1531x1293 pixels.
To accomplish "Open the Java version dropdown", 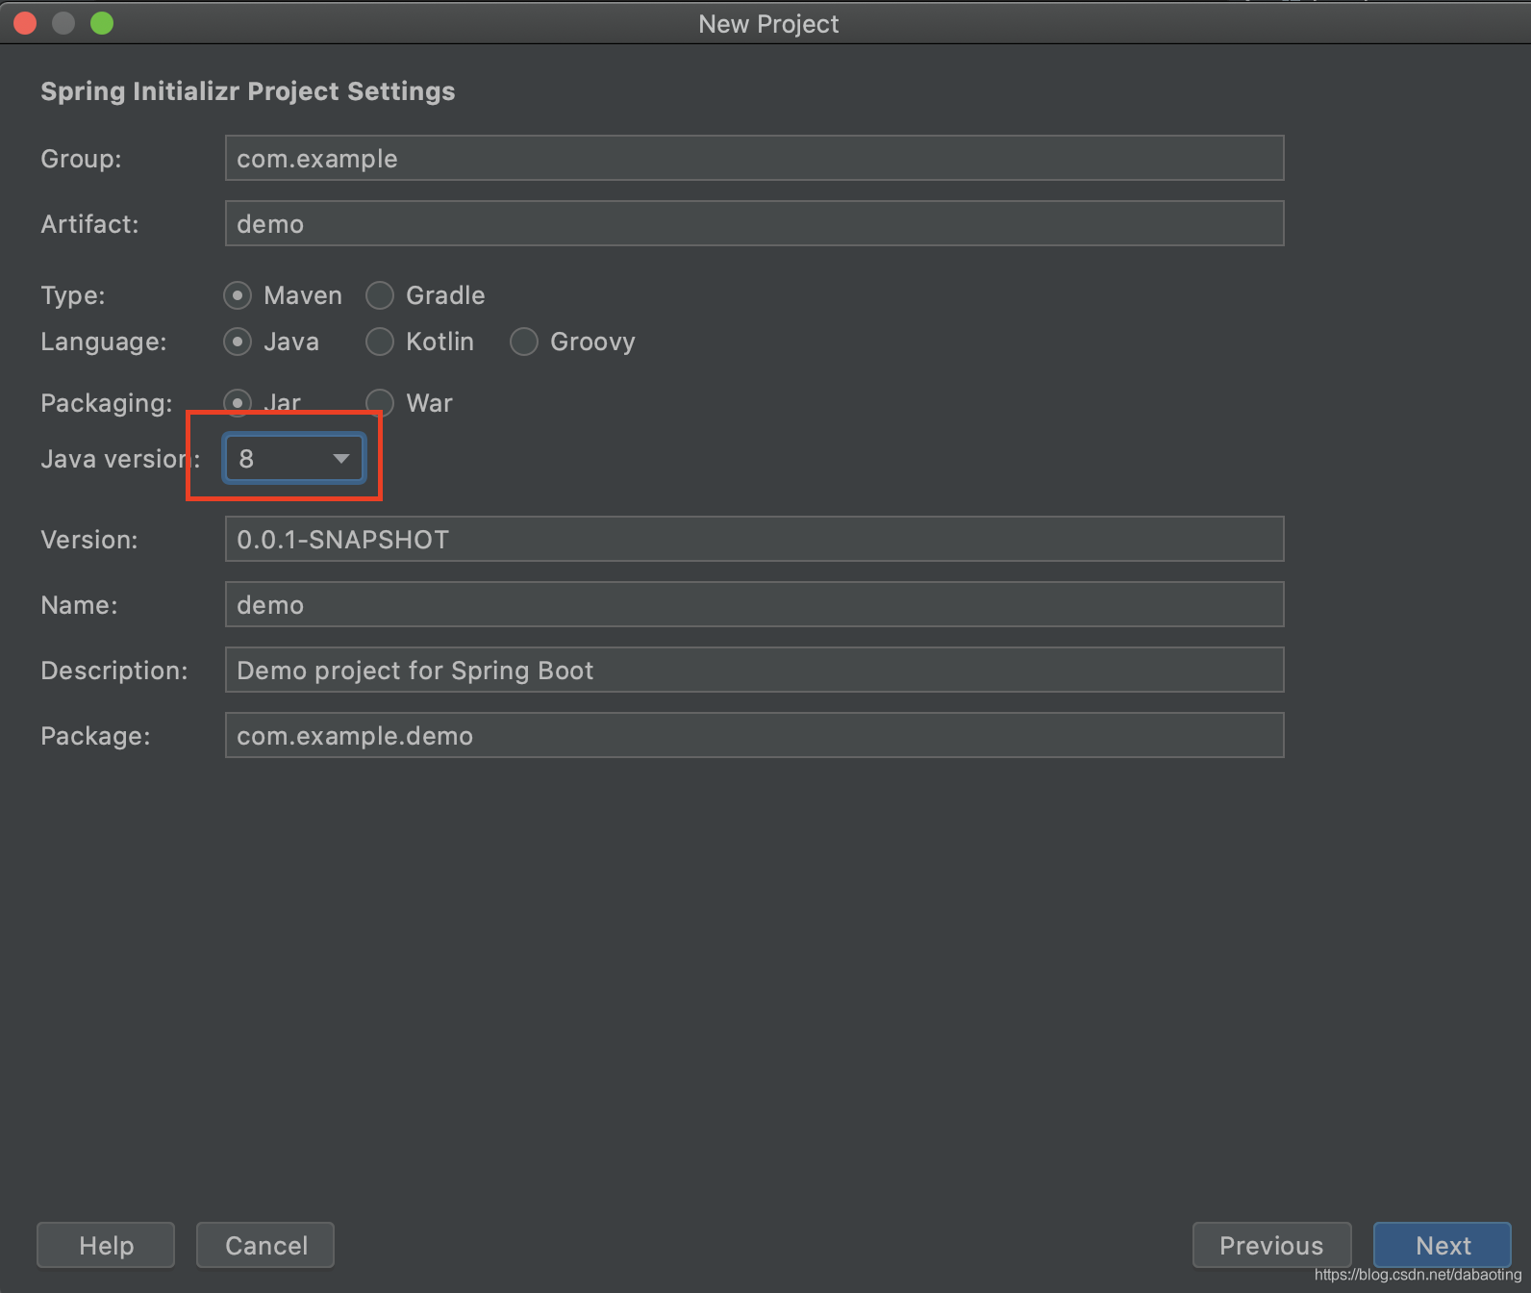I will click(x=294, y=459).
